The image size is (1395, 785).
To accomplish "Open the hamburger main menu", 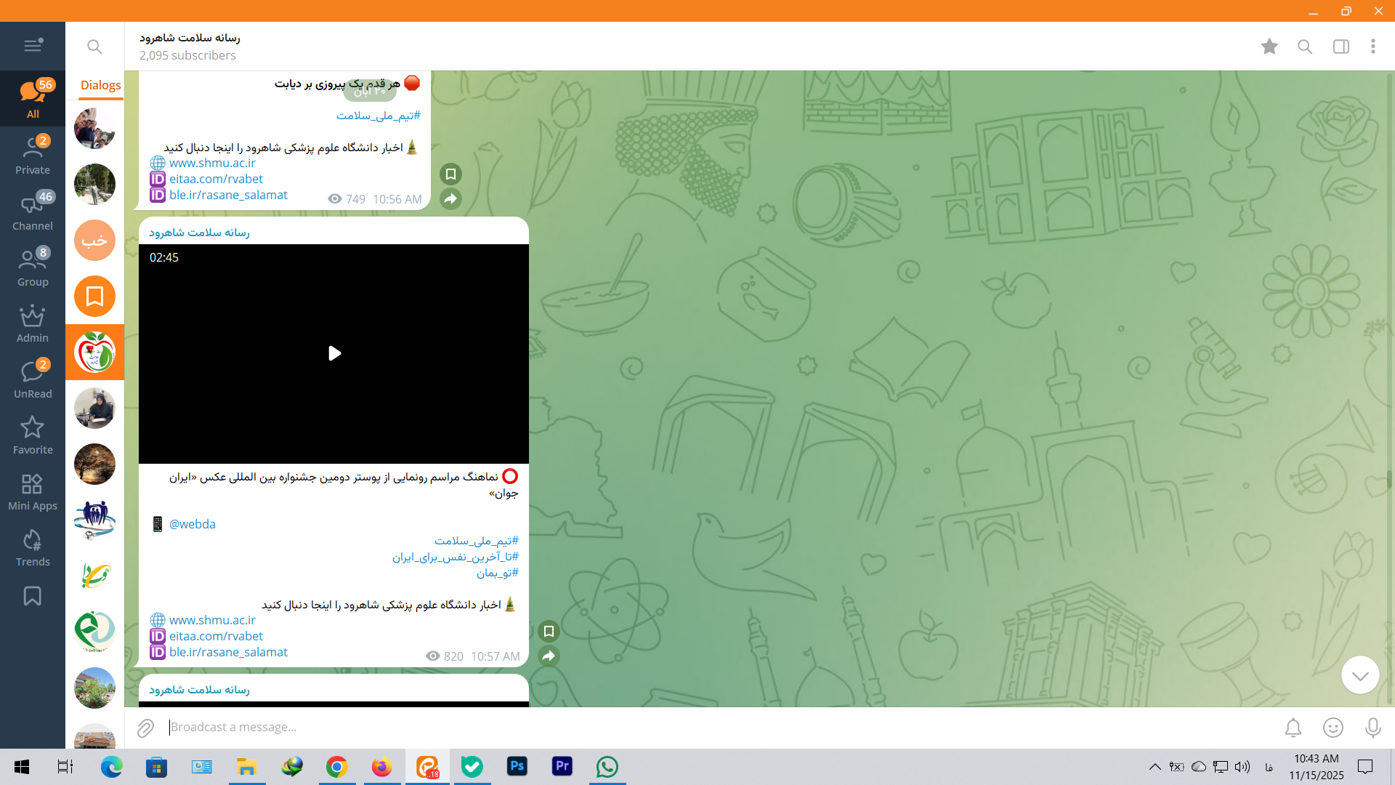I will pos(33,46).
